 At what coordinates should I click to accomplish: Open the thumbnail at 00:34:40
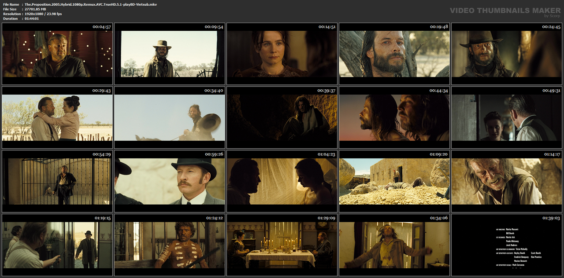tap(170, 117)
